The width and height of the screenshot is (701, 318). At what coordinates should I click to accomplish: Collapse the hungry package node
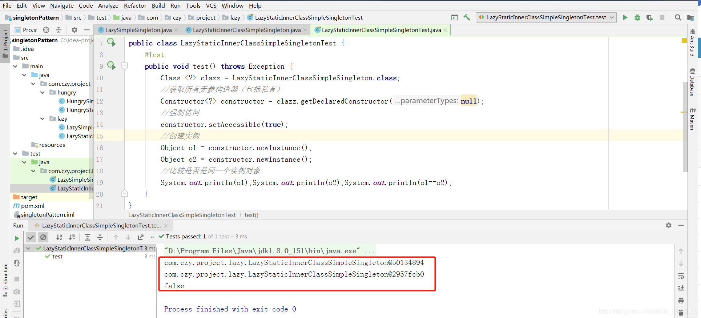coord(43,92)
